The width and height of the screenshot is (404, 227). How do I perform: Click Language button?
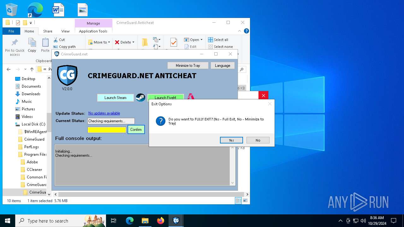click(223, 66)
